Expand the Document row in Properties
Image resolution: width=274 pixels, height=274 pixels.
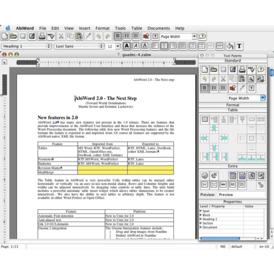click(x=201, y=227)
